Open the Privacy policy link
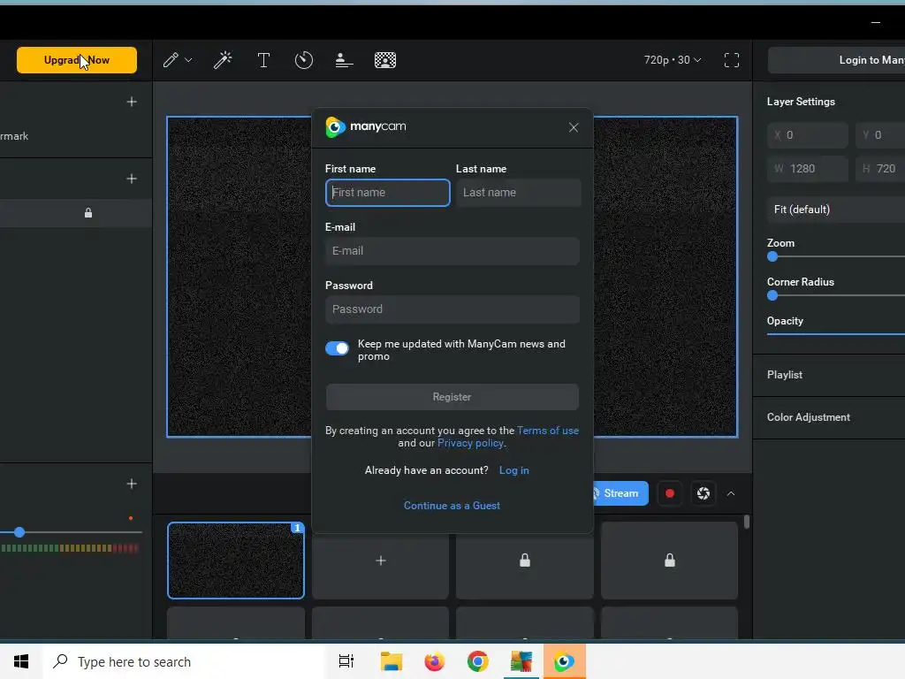The image size is (905, 679). (470, 444)
